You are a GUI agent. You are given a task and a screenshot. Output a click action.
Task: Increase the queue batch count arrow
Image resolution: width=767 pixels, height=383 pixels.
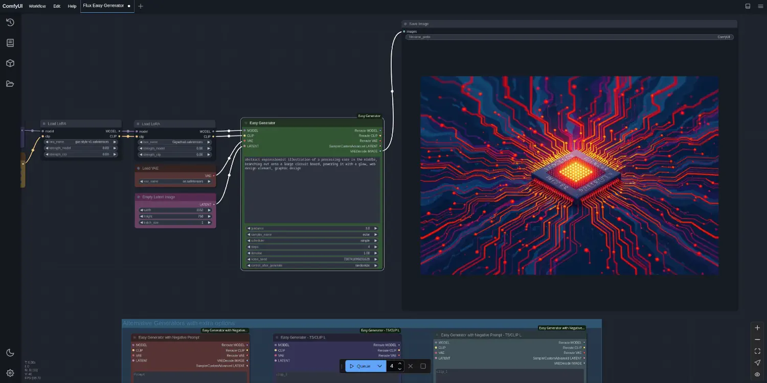coord(400,364)
